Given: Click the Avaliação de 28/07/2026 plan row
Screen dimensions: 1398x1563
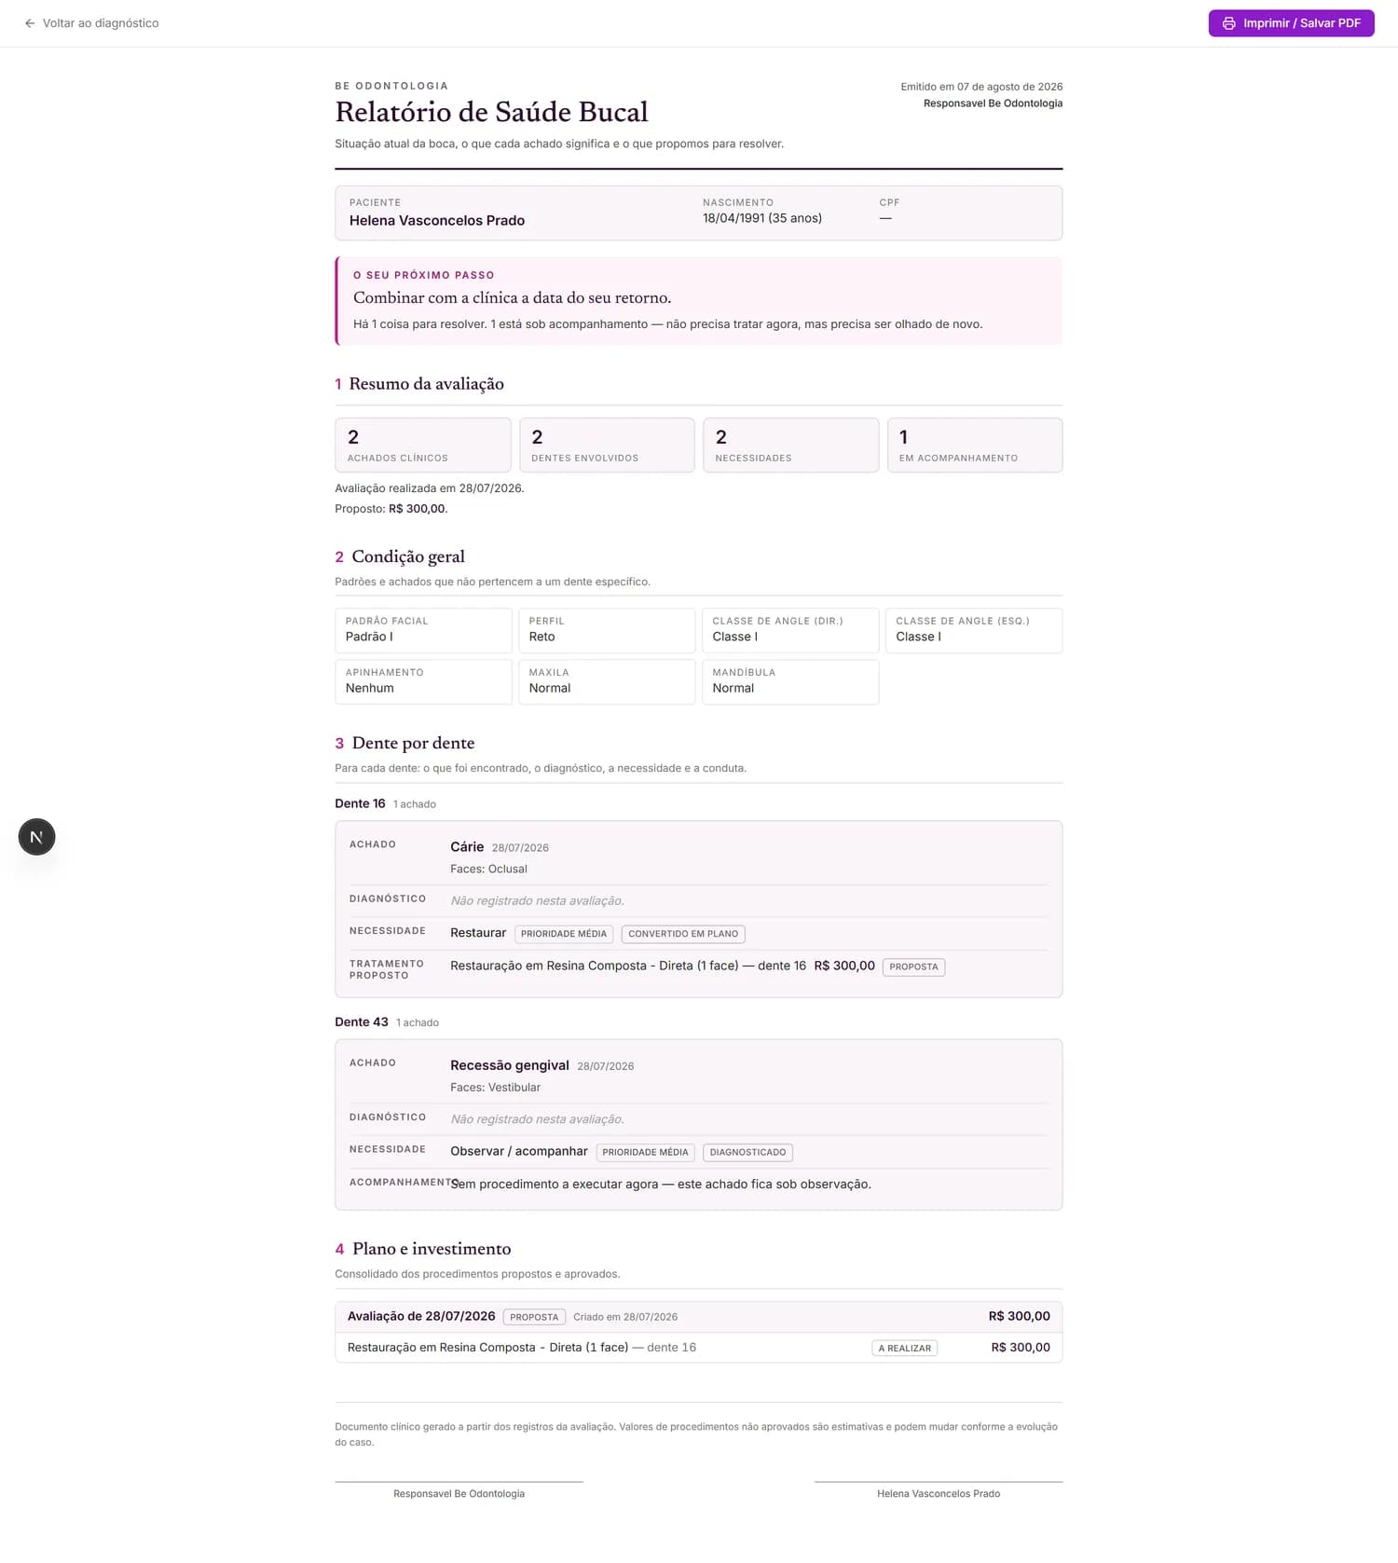Looking at the screenshot, I should point(699,1317).
